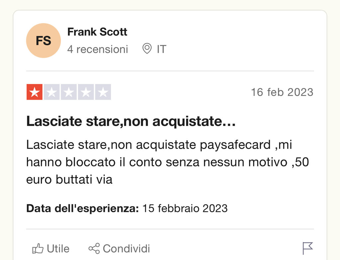The image size is (340, 260).
Task: Click the second grey rating star
Action: [51, 92]
